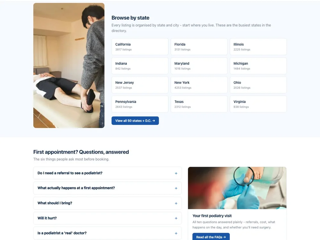Click the 'Browse by state' heading

(x=131, y=18)
